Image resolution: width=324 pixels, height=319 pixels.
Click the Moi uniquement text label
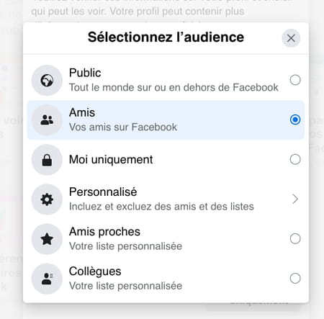[111, 160]
